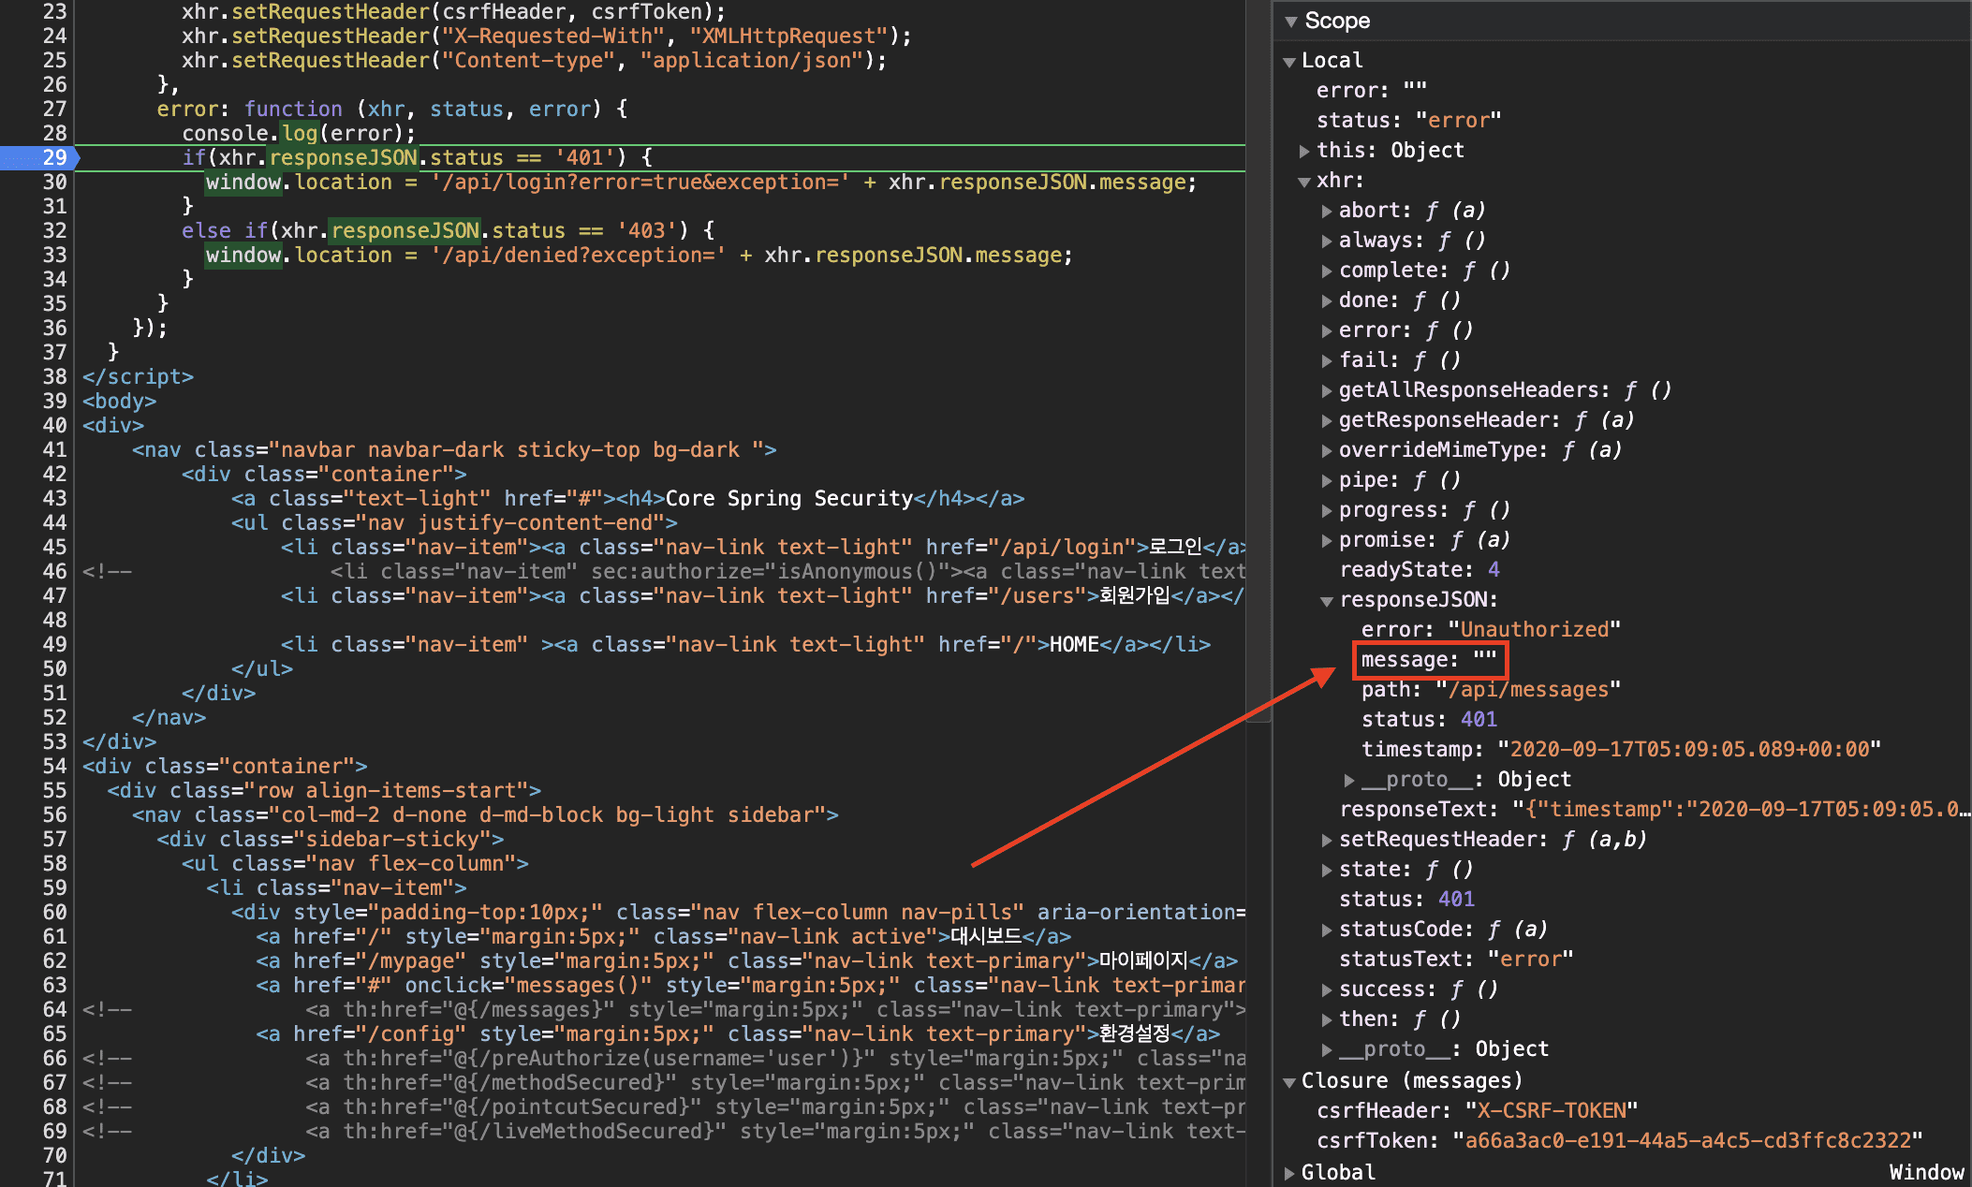Viewport: 1972px width, 1187px height.
Task: Set a breakpoint on line 30
Action: (54, 182)
